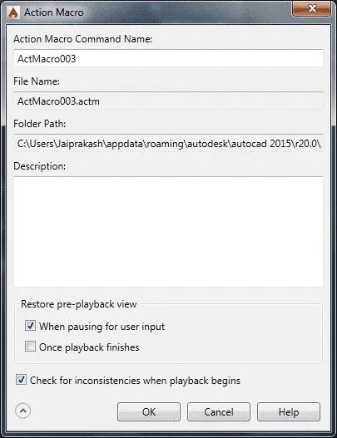Cancel the Action Macro dialog

(219, 411)
